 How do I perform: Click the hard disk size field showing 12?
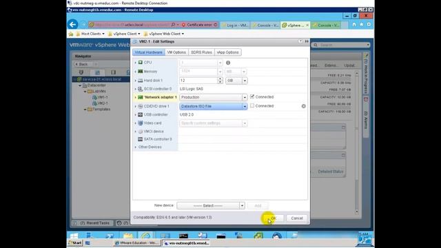tap(198, 81)
